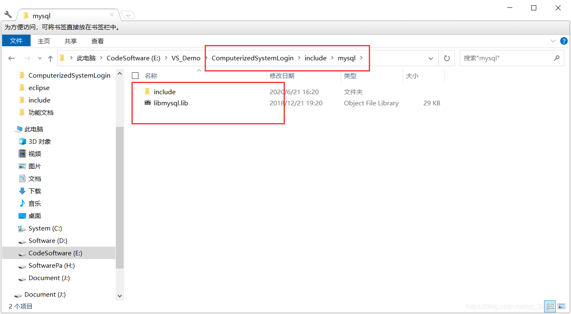Click the Object File Library type cell
The width and height of the screenshot is (571, 314).
[371, 103]
